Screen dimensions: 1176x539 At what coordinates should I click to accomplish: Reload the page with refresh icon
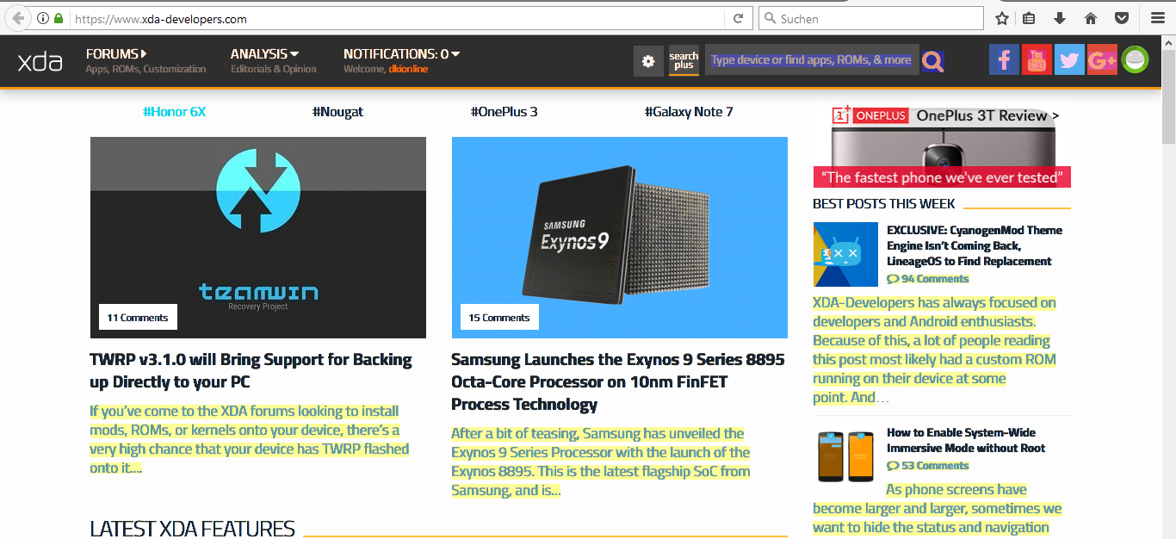738,18
